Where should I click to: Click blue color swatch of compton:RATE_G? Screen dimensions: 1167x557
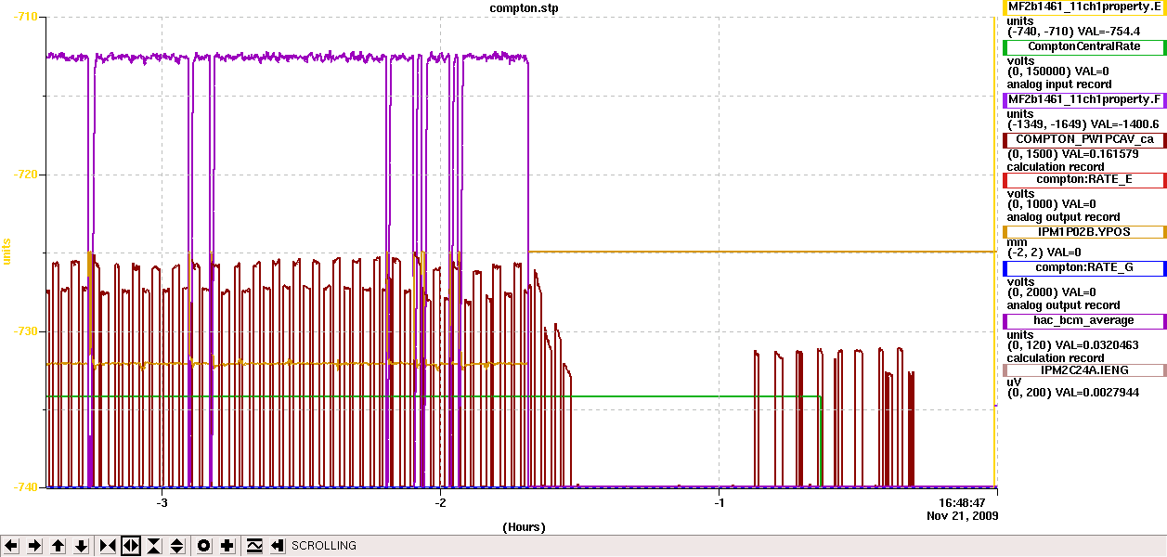[x=1006, y=267]
